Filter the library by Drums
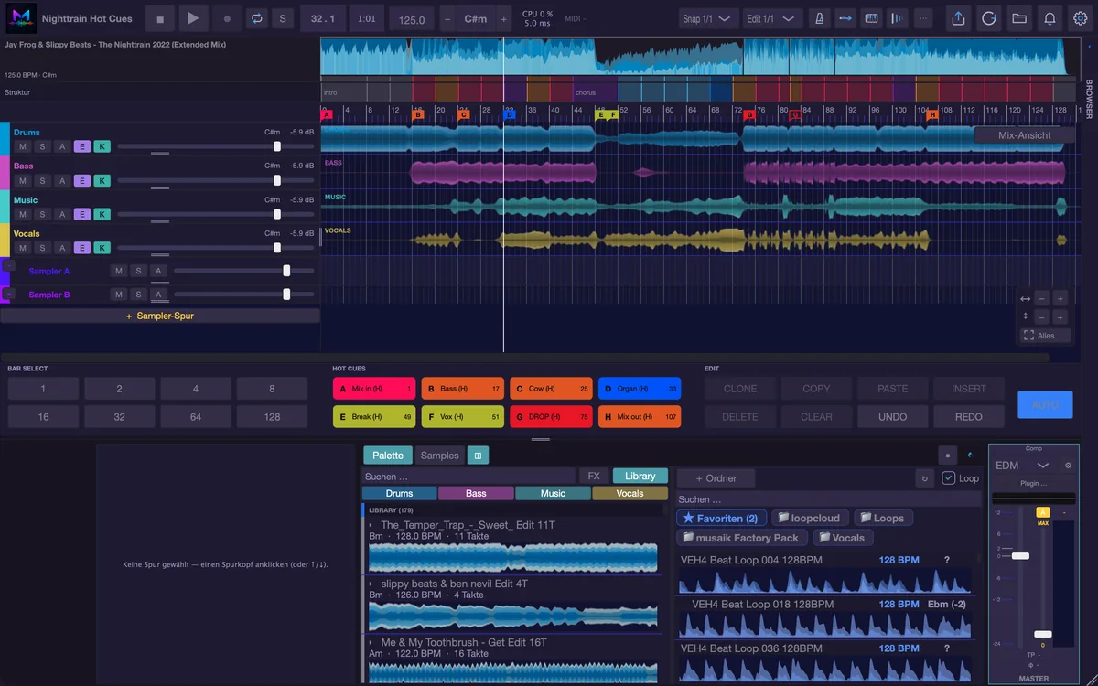 pos(399,493)
